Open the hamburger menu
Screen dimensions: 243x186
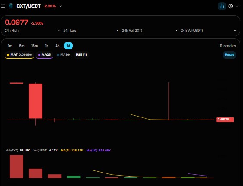pos(3,6)
